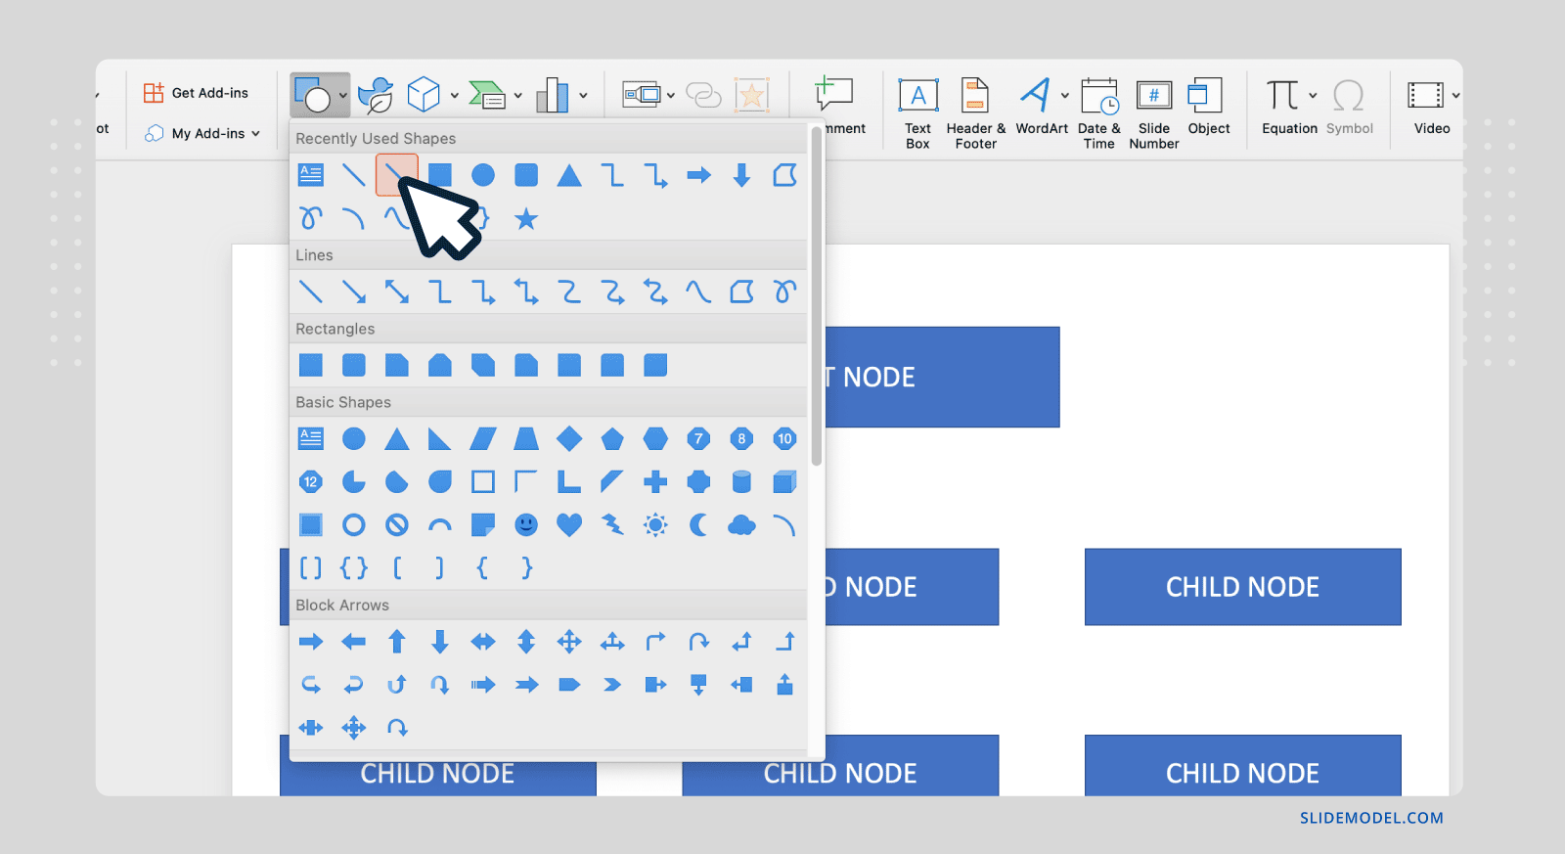1565x854 pixels.
Task: Insert a Slide Number
Action: (x=1154, y=113)
